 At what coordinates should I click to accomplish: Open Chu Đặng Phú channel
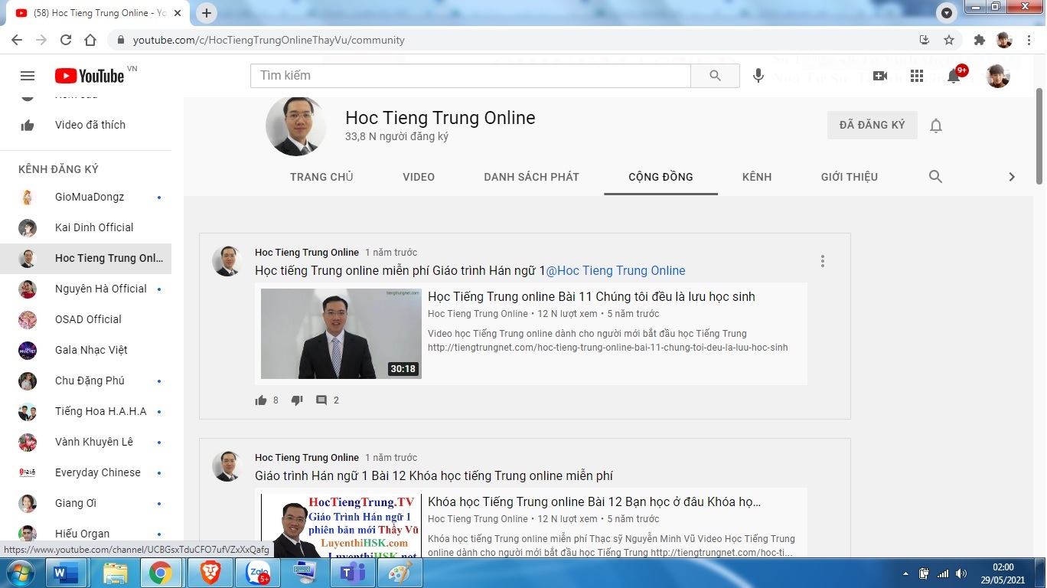point(86,381)
